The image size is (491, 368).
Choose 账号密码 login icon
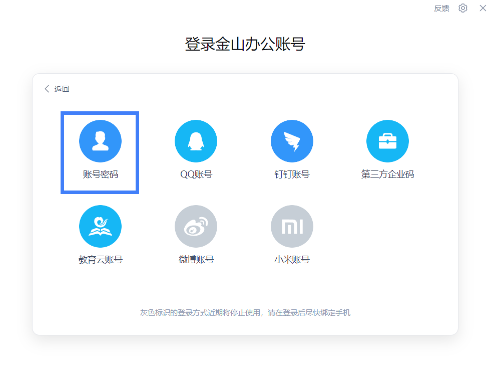tap(100, 141)
